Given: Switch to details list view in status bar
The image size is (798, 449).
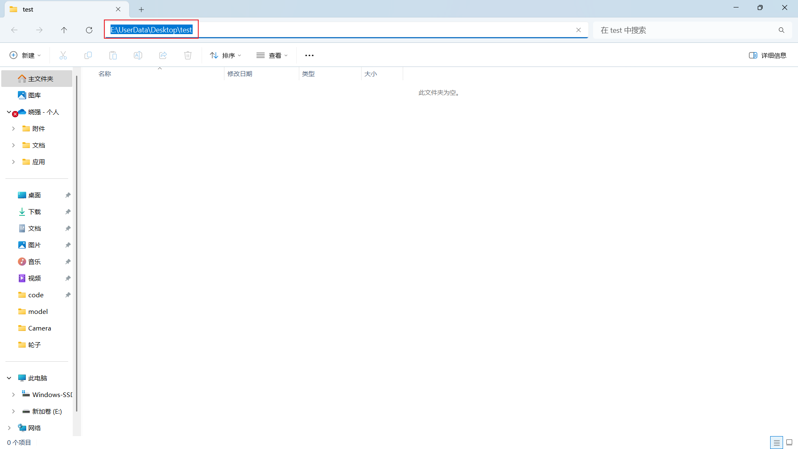Looking at the screenshot, I should click(x=776, y=442).
